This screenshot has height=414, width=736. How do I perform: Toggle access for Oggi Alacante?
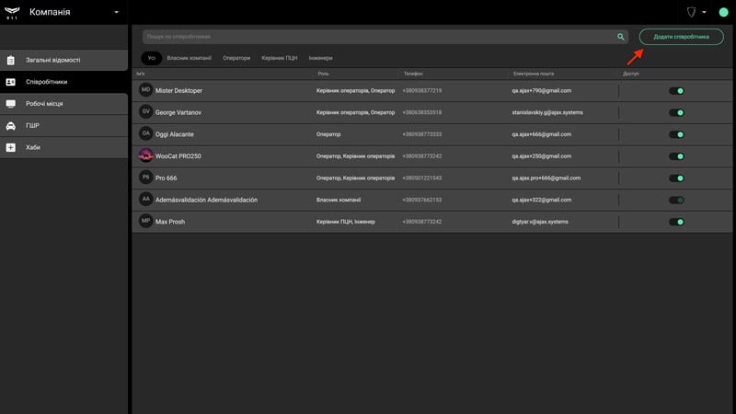tap(676, 134)
